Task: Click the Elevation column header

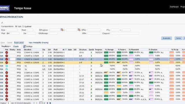Action: [x=28, y=50]
